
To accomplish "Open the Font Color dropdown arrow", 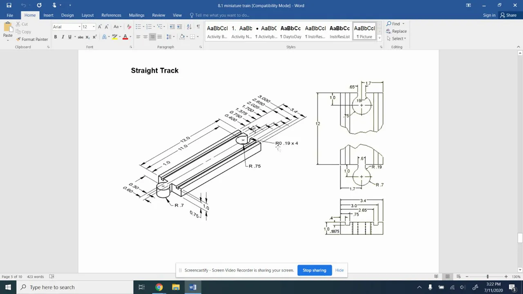I will 130,37.
